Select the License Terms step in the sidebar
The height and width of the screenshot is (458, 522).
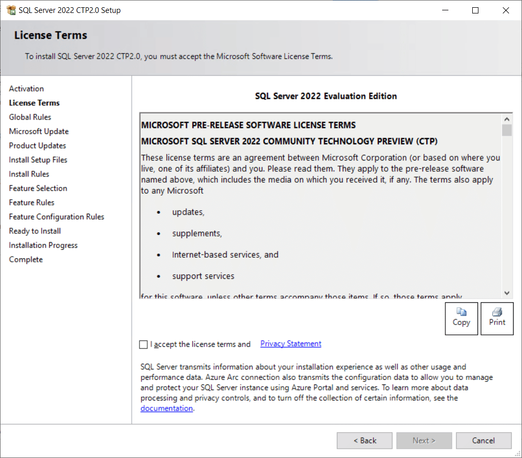click(x=34, y=103)
